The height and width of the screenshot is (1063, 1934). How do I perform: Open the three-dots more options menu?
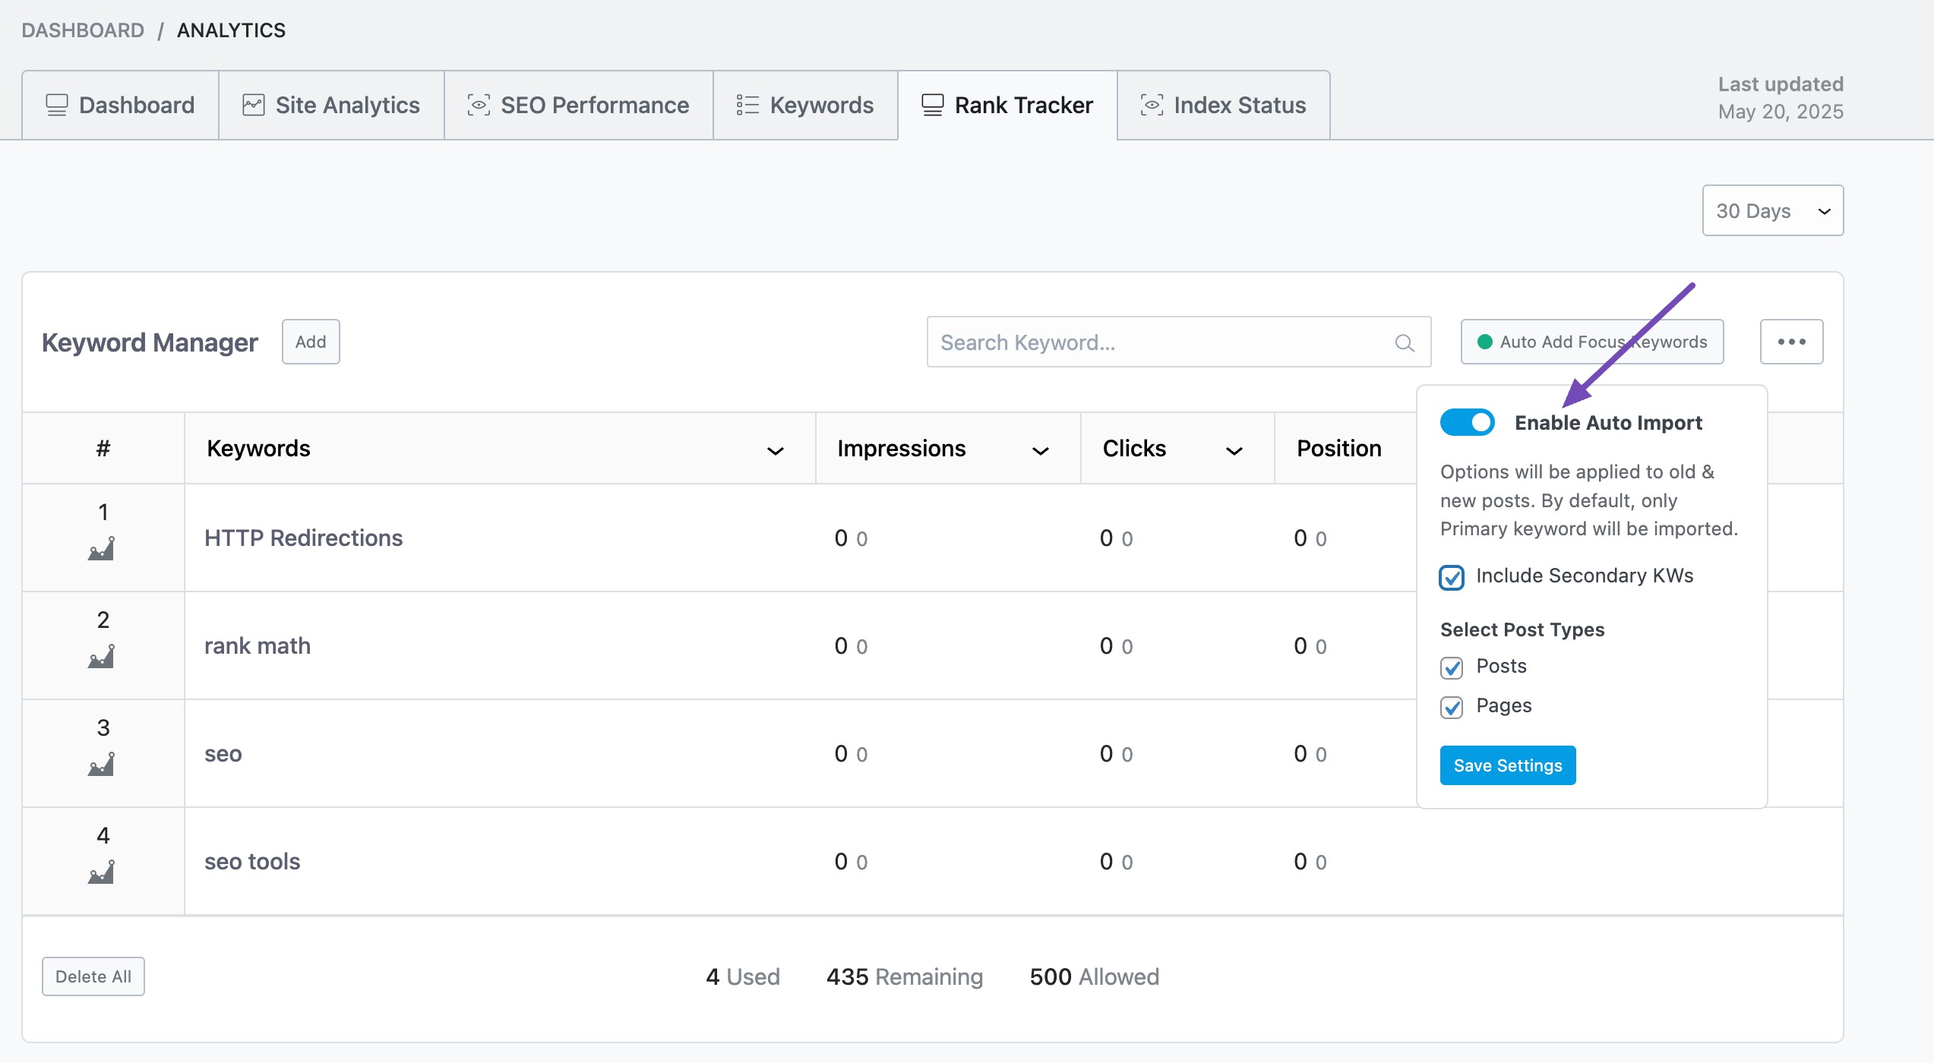[1791, 342]
